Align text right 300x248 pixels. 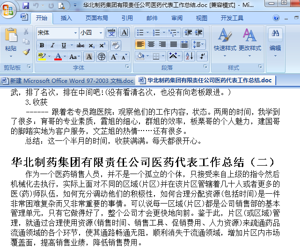[162, 44]
